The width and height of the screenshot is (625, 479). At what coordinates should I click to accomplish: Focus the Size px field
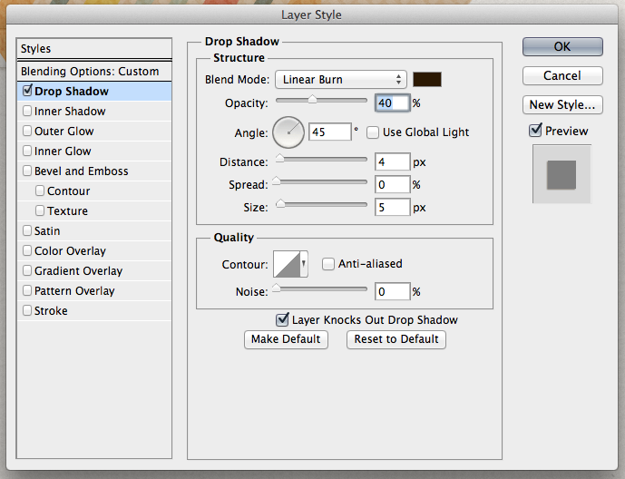point(392,207)
